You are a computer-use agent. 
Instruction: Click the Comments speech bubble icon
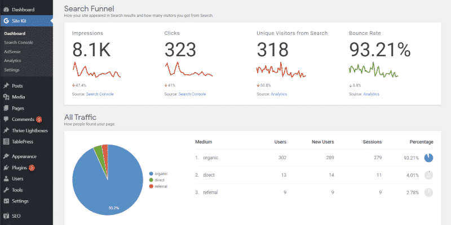[x=6, y=119]
